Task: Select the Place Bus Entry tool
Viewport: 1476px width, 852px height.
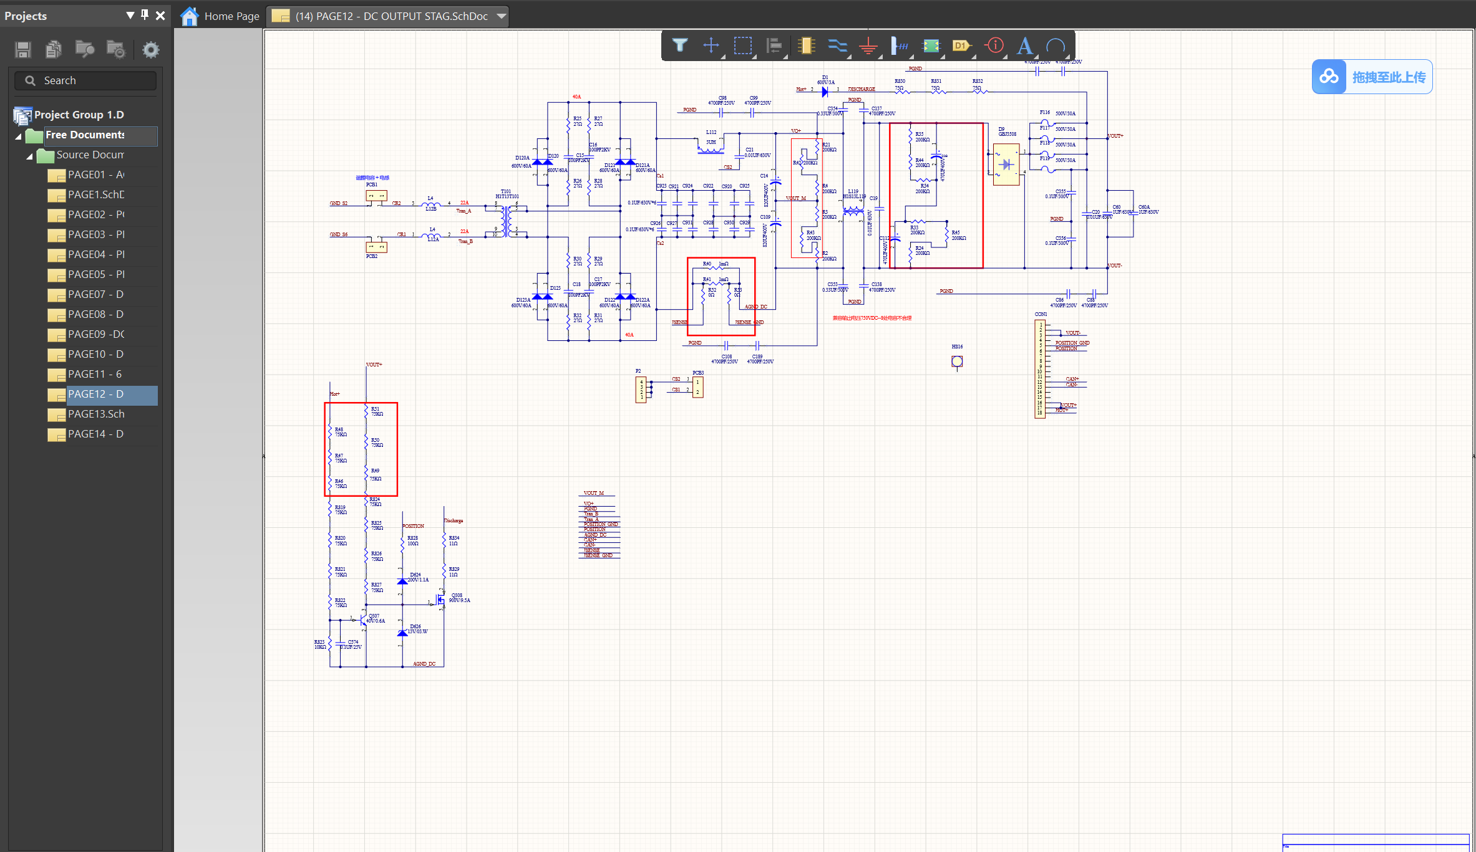Action: click(900, 45)
